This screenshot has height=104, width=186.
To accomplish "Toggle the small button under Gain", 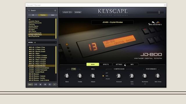I will pos(132,84).
